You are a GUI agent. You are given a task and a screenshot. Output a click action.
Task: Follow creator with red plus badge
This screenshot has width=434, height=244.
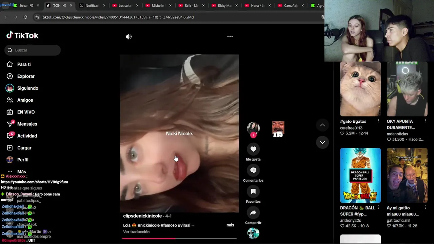[x=253, y=135]
